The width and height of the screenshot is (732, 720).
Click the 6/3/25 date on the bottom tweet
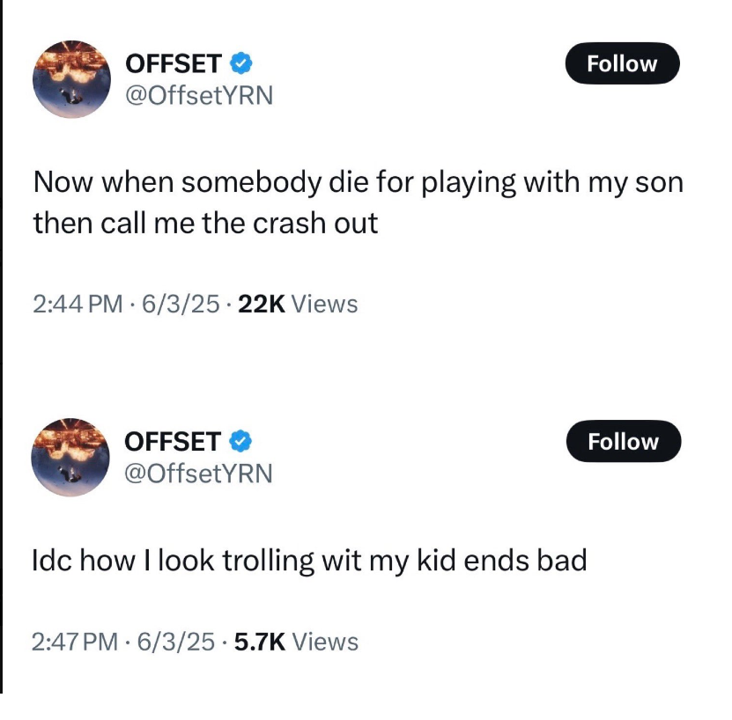[181, 642]
